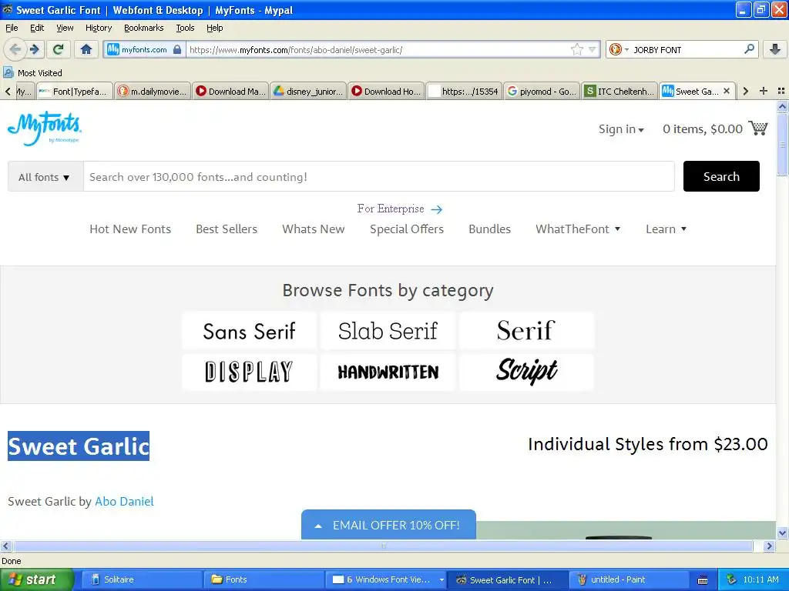Screen dimensions: 789x591
Task: Open the Hot New Fonts link
Action: point(130,229)
